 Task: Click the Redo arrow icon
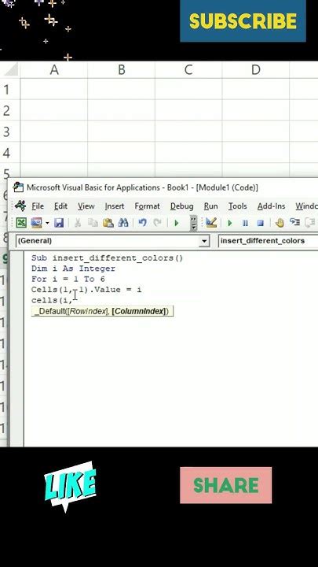coord(157,223)
